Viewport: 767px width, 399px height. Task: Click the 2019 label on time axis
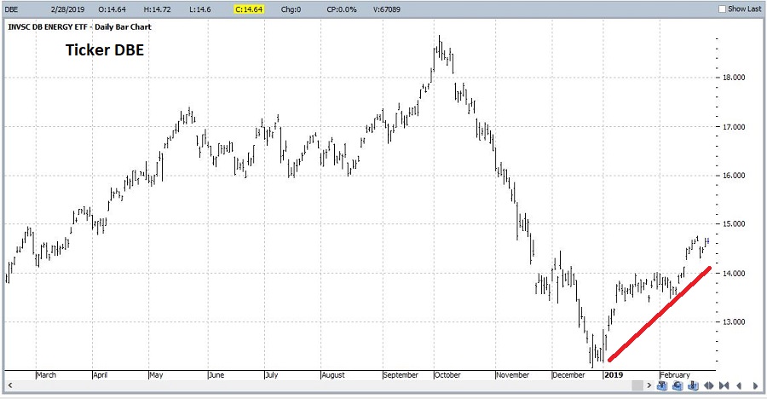[614, 375]
